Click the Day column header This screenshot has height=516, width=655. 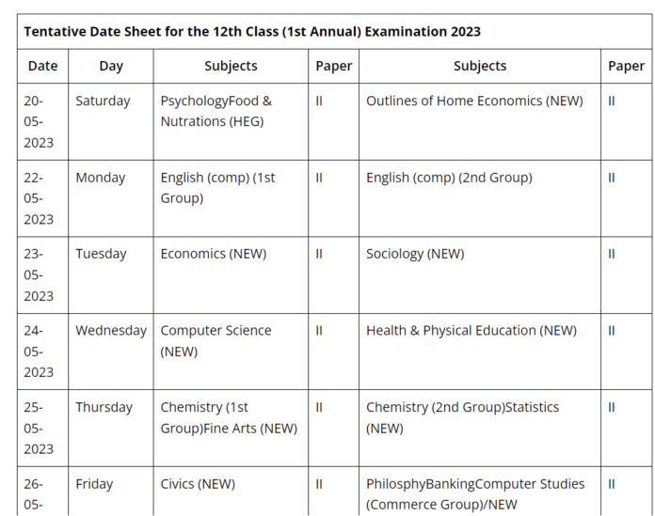coord(111,66)
